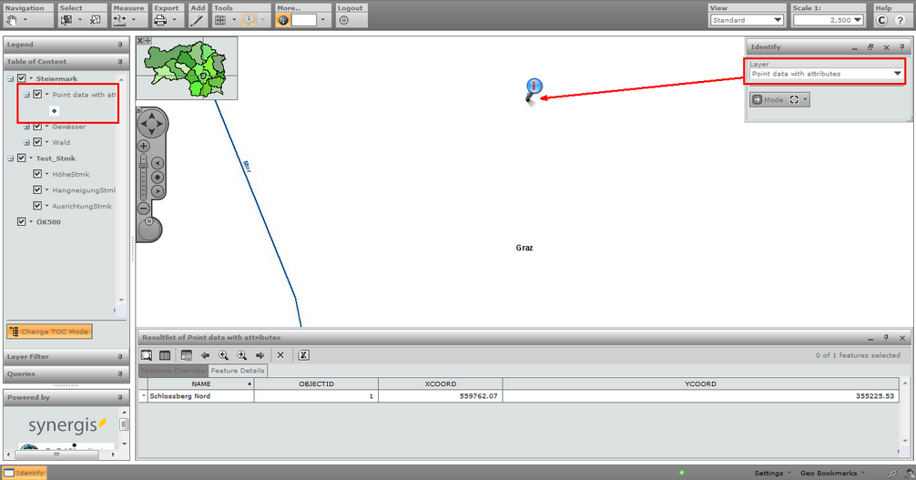Toggle the Wald layer checkbox

[37, 142]
